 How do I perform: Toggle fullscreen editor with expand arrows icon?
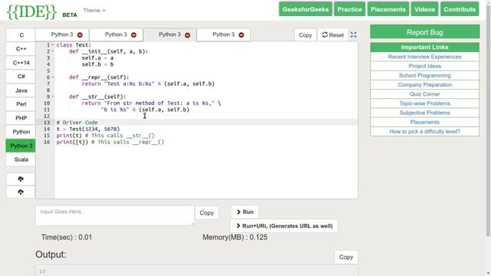(x=353, y=34)
